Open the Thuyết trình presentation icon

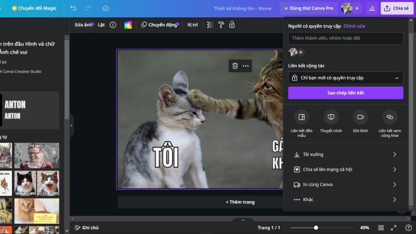(x=331, y=117)
